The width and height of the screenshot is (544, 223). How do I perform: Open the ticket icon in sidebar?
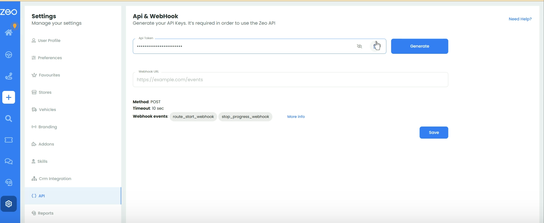9,140
